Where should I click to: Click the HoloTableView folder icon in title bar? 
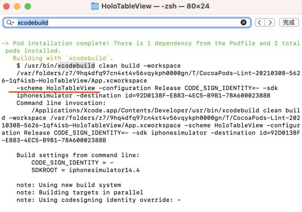(x=95, y=6)
